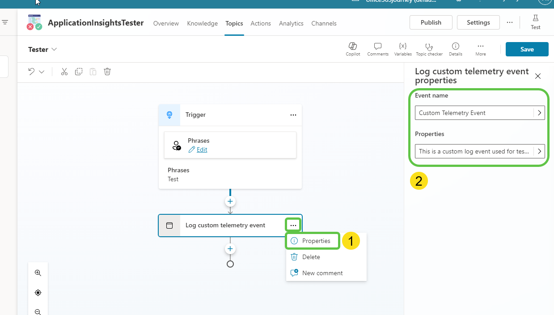Open the Copilot assistant panel

coord(353,48)
